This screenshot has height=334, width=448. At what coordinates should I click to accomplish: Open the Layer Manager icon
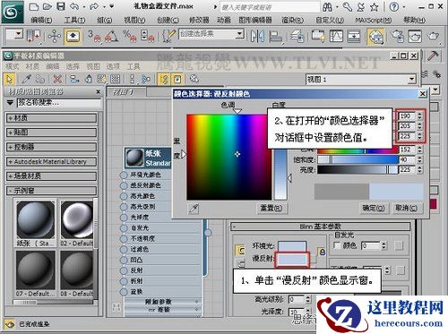pyautogui.click(x=297, y=37)
